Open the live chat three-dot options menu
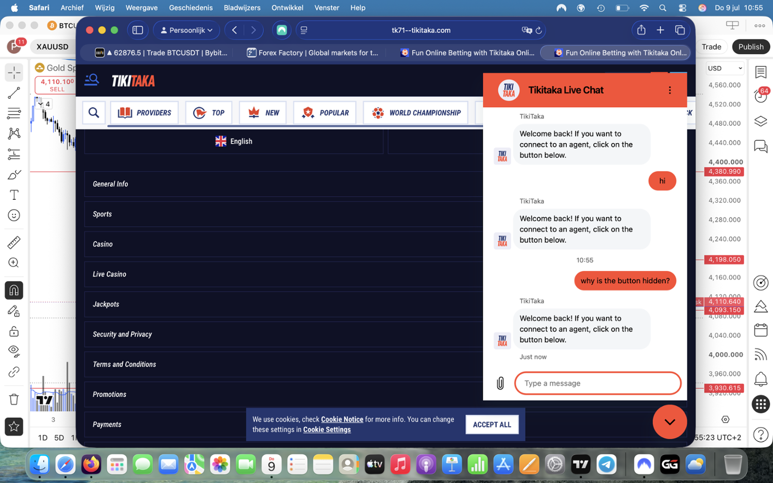Screen dimensions: 773x483 669,90
